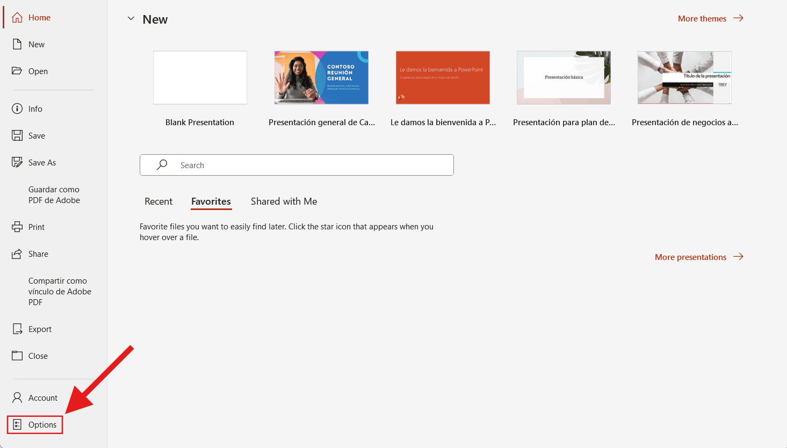Choose the Blank Presentation thumbnail
The image size is (787, 448).
pyautogui.click(x=200, y=78)
